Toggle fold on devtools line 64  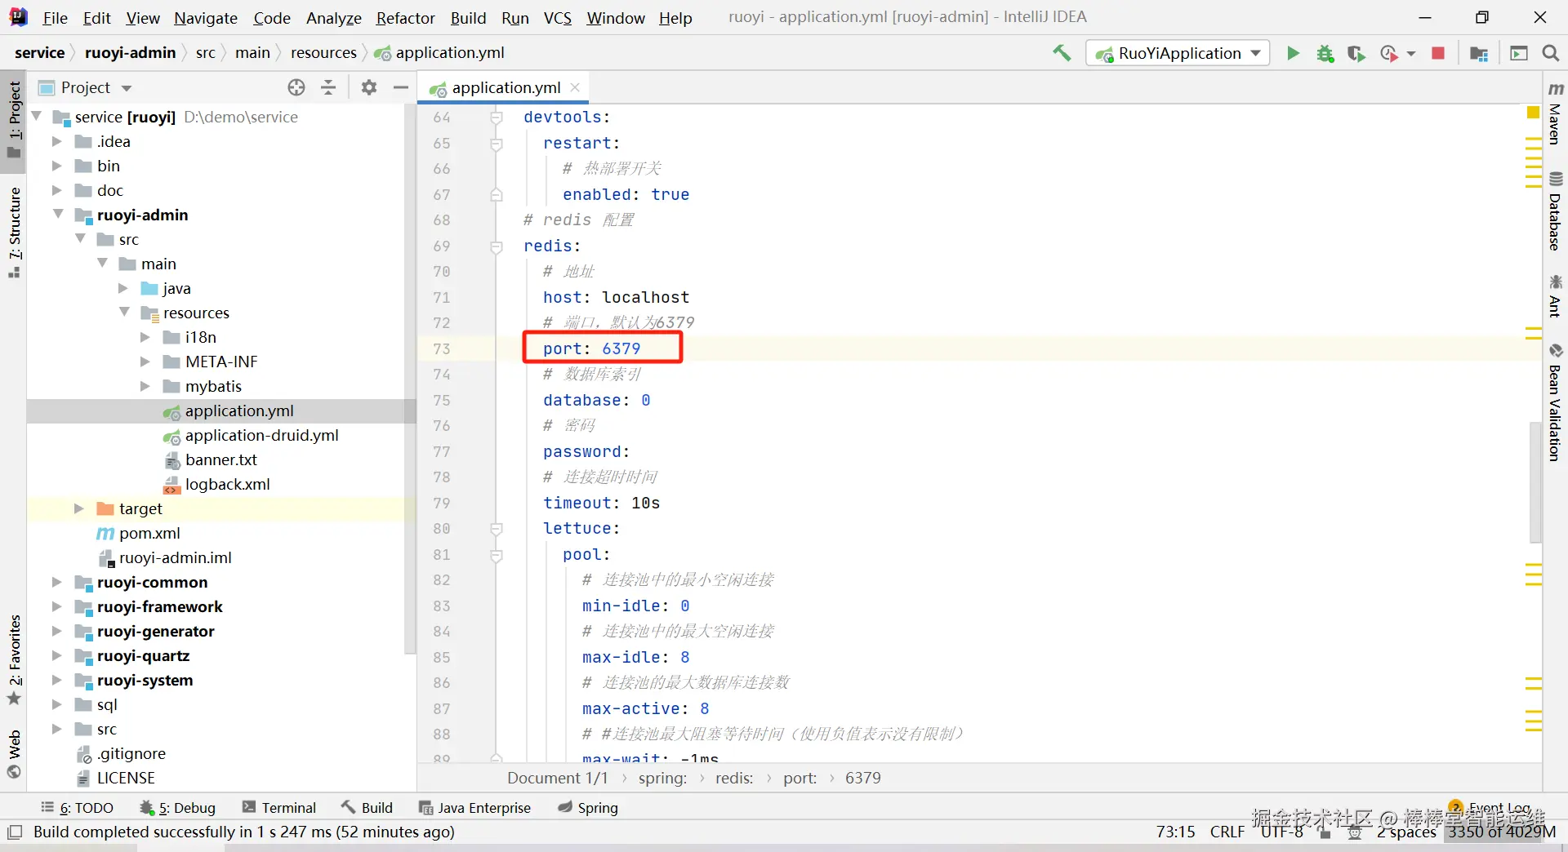point(496,118)
